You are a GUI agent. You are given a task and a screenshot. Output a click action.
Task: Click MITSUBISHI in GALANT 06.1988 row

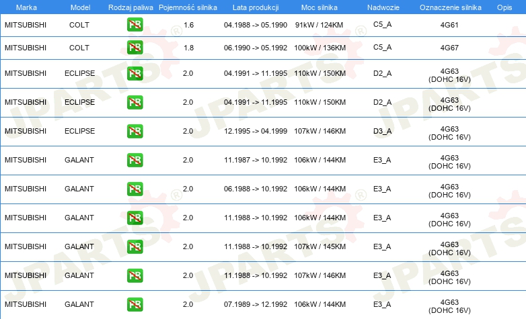click(x=26, y=189)
